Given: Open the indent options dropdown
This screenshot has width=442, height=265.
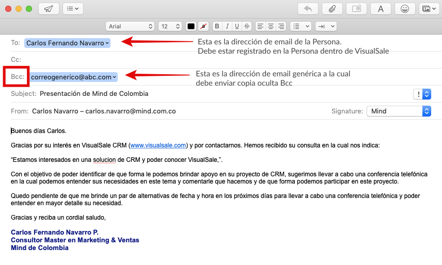Looking at the screenshot, I should tap(326, 26).
